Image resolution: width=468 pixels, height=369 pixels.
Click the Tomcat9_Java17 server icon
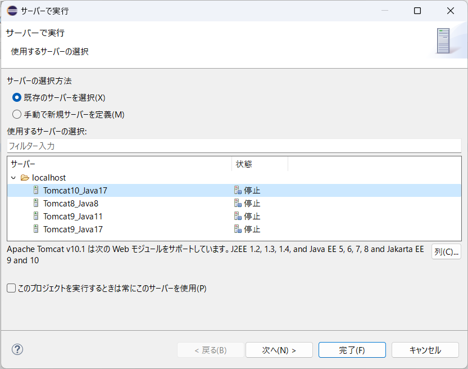[x=37, y=229]
